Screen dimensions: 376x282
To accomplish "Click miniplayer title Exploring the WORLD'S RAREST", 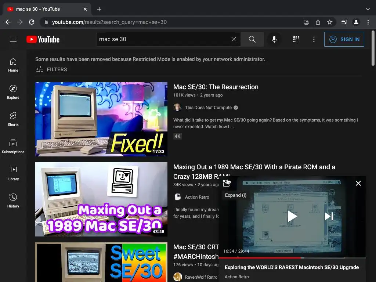I will pyautogui.click(x=292, y=267).
